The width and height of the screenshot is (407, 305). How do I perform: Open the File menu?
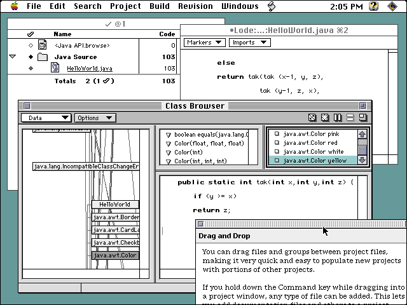pyautogui.click(x=34, y=6)
